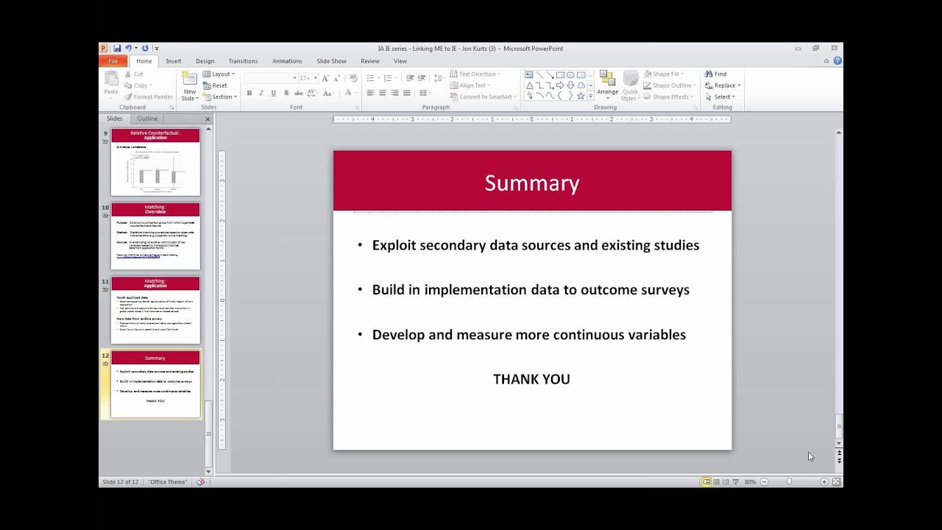Align text left
The height and width of the screenshot is (530, 942).
point(370,93)
